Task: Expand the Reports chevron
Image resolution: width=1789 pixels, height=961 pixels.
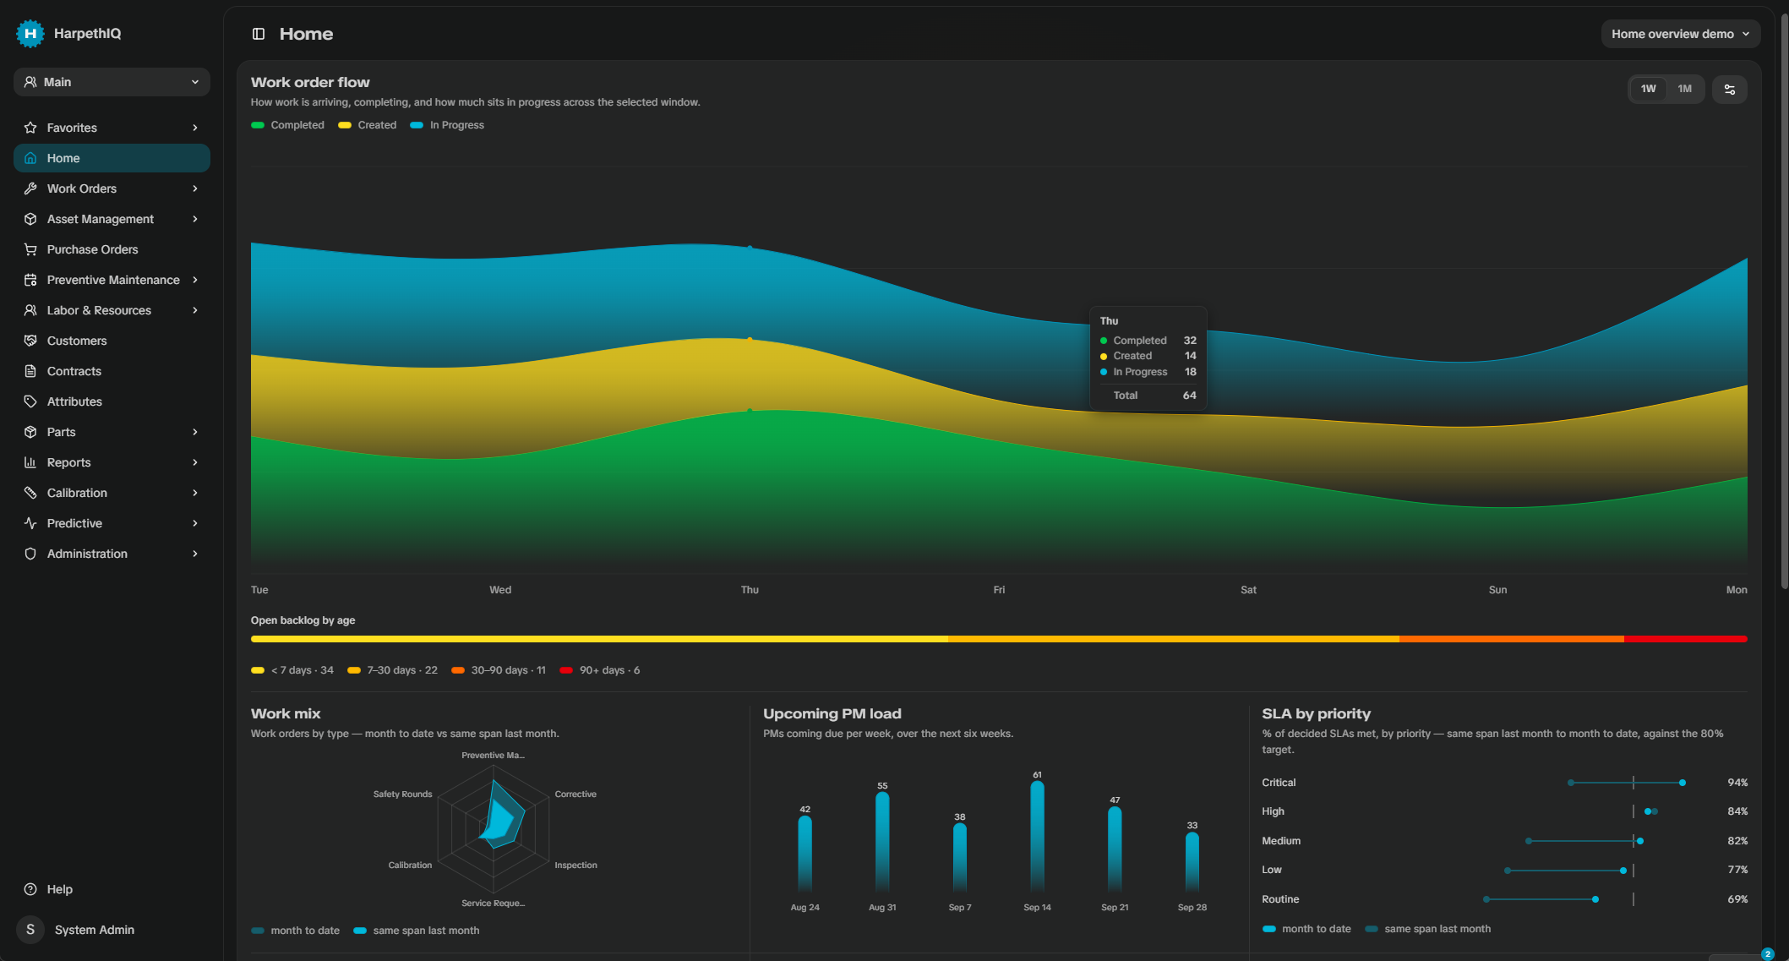Action: click(x=195, y=462)
